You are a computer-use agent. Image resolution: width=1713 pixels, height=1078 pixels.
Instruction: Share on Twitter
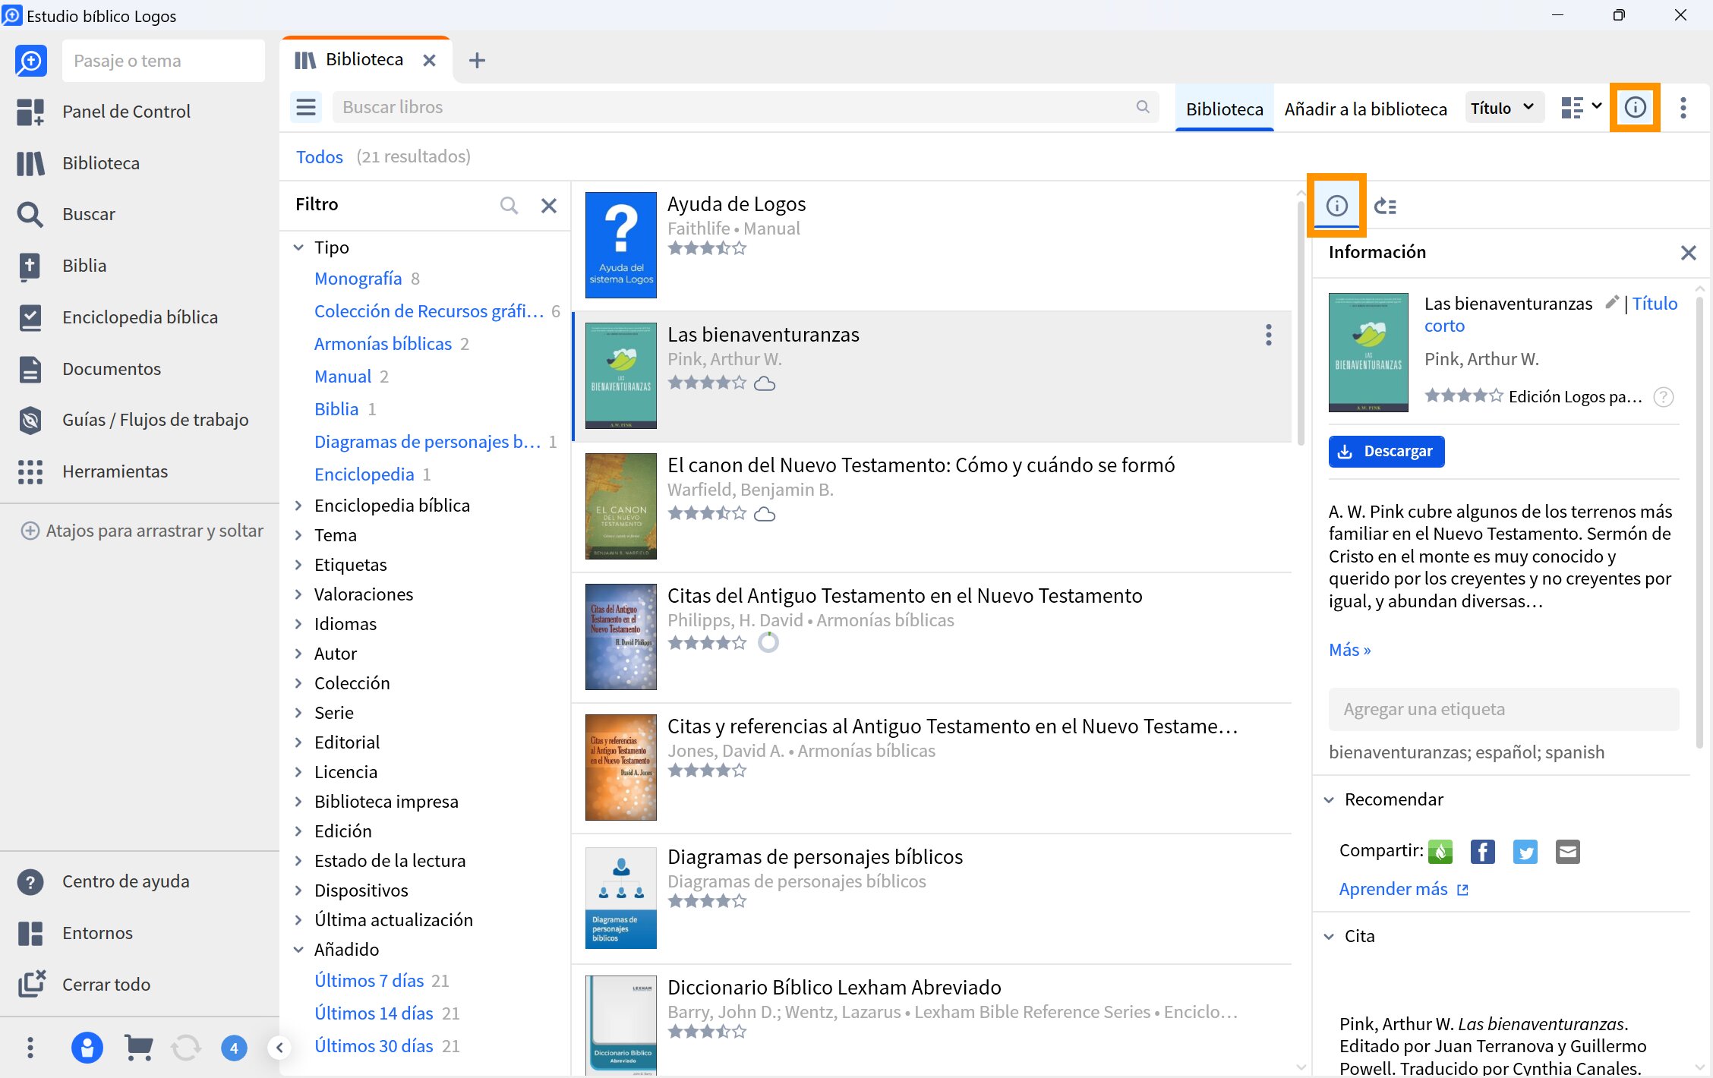point(1525,852)
